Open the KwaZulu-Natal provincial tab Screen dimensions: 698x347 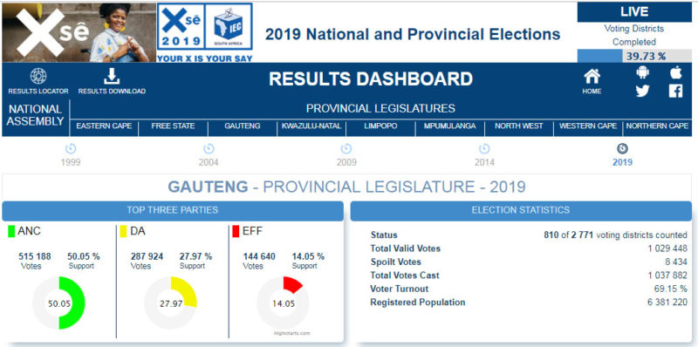[311, 126]
